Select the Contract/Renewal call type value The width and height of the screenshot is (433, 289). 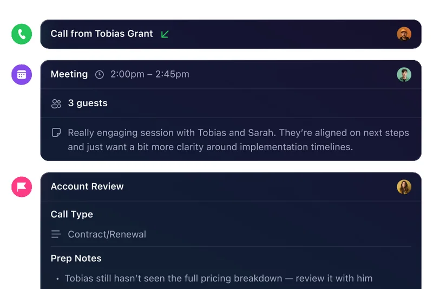pyautogui.click(x=107, y=234)
